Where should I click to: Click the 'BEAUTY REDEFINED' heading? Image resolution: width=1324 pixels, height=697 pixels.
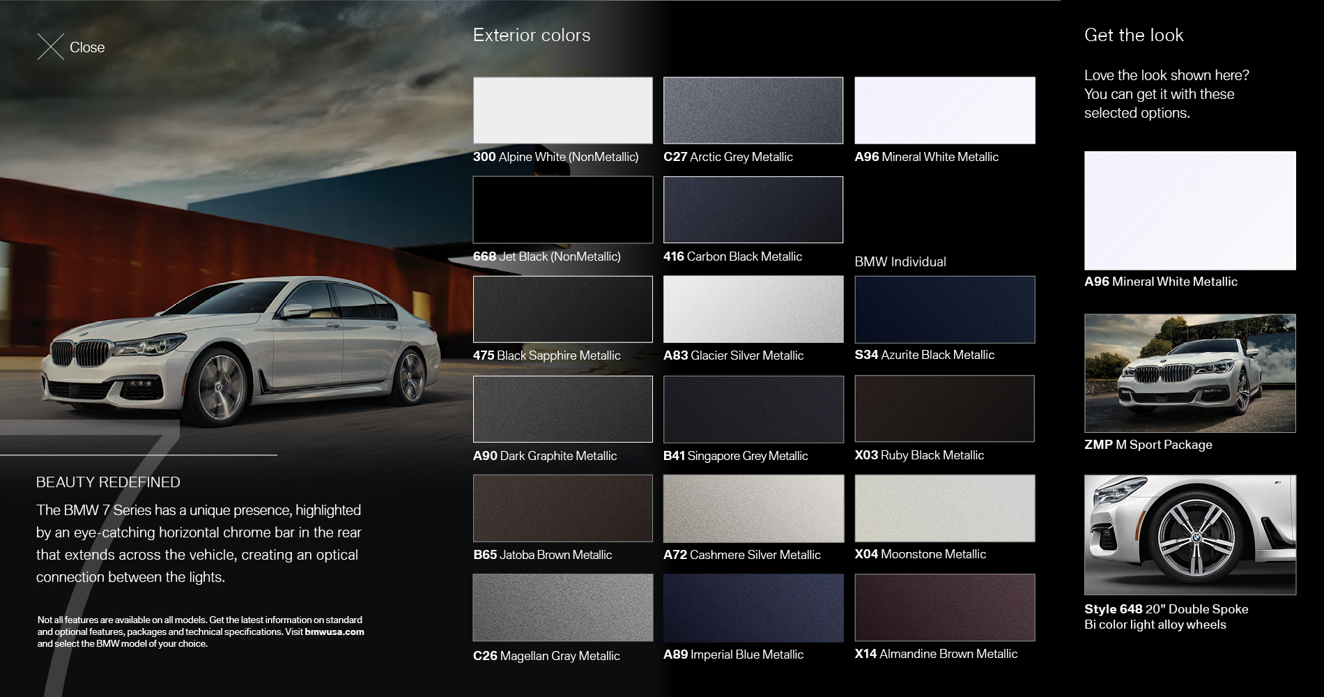point(108,482)
